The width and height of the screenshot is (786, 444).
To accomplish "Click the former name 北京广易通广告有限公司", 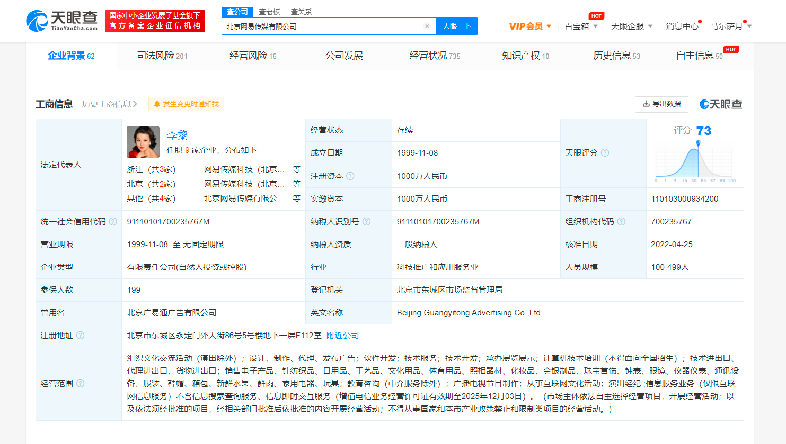I will pyautogui.click(x=172, y=313).
